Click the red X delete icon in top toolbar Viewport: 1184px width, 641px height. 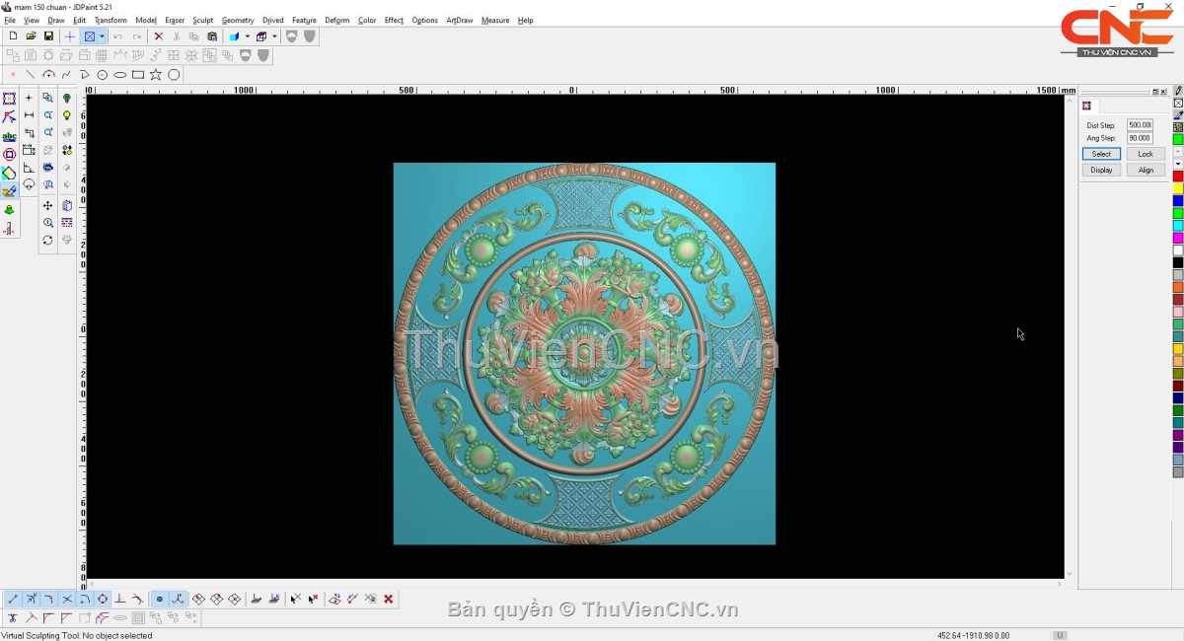pos(158,36)
